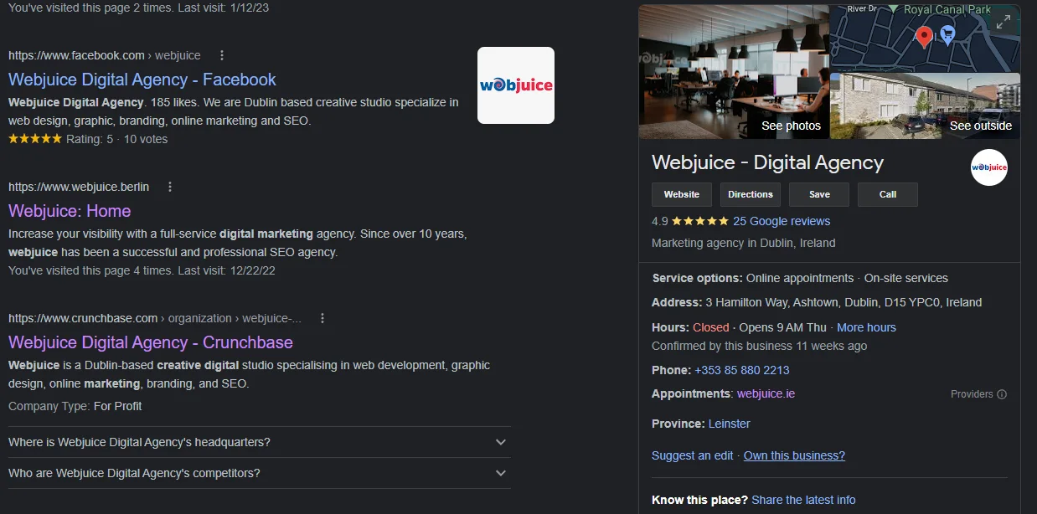The image size is (1037, 514).
Task: Click the address "3 Hamilton Way, Ashtown" text
Action: [778, 302]
